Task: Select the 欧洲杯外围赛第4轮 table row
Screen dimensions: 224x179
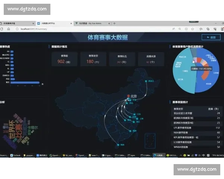Action: pos(197,123)
